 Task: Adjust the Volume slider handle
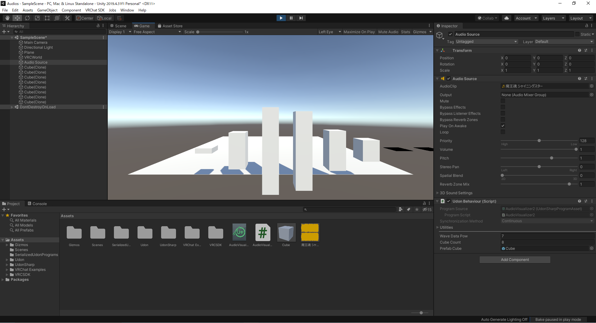(576, 150)
